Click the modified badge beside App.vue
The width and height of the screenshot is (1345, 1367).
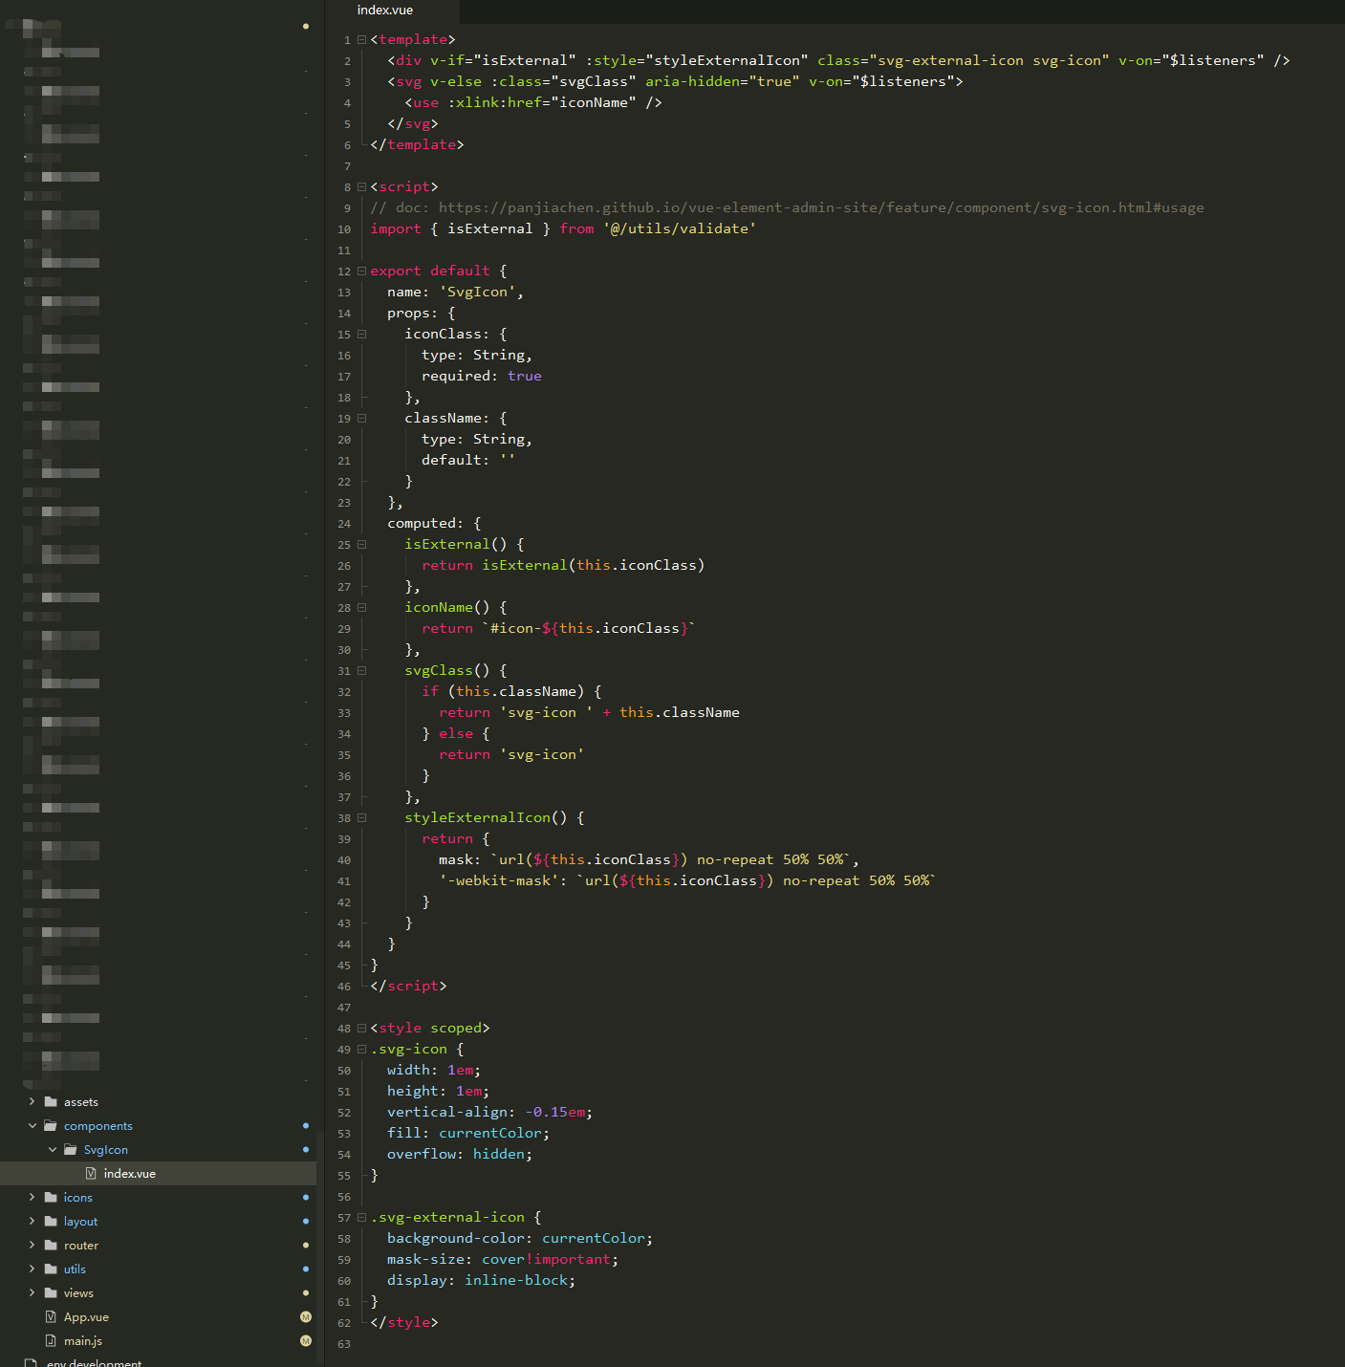click(x=306, y=1317)
